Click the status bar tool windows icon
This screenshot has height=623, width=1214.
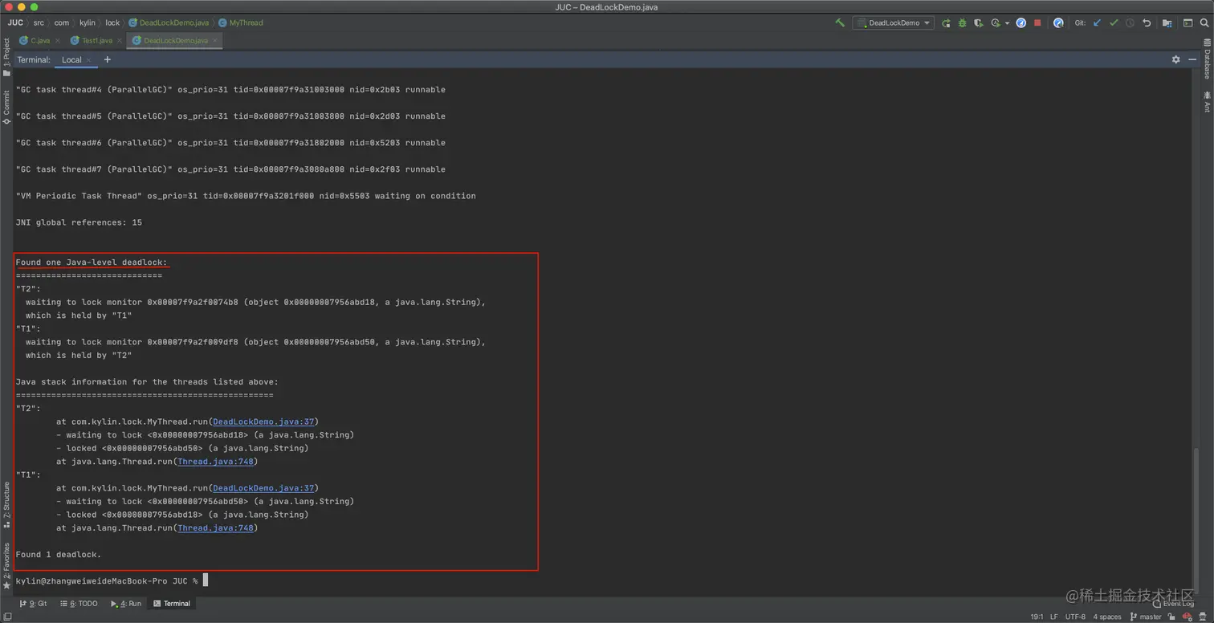click(6, 617)
